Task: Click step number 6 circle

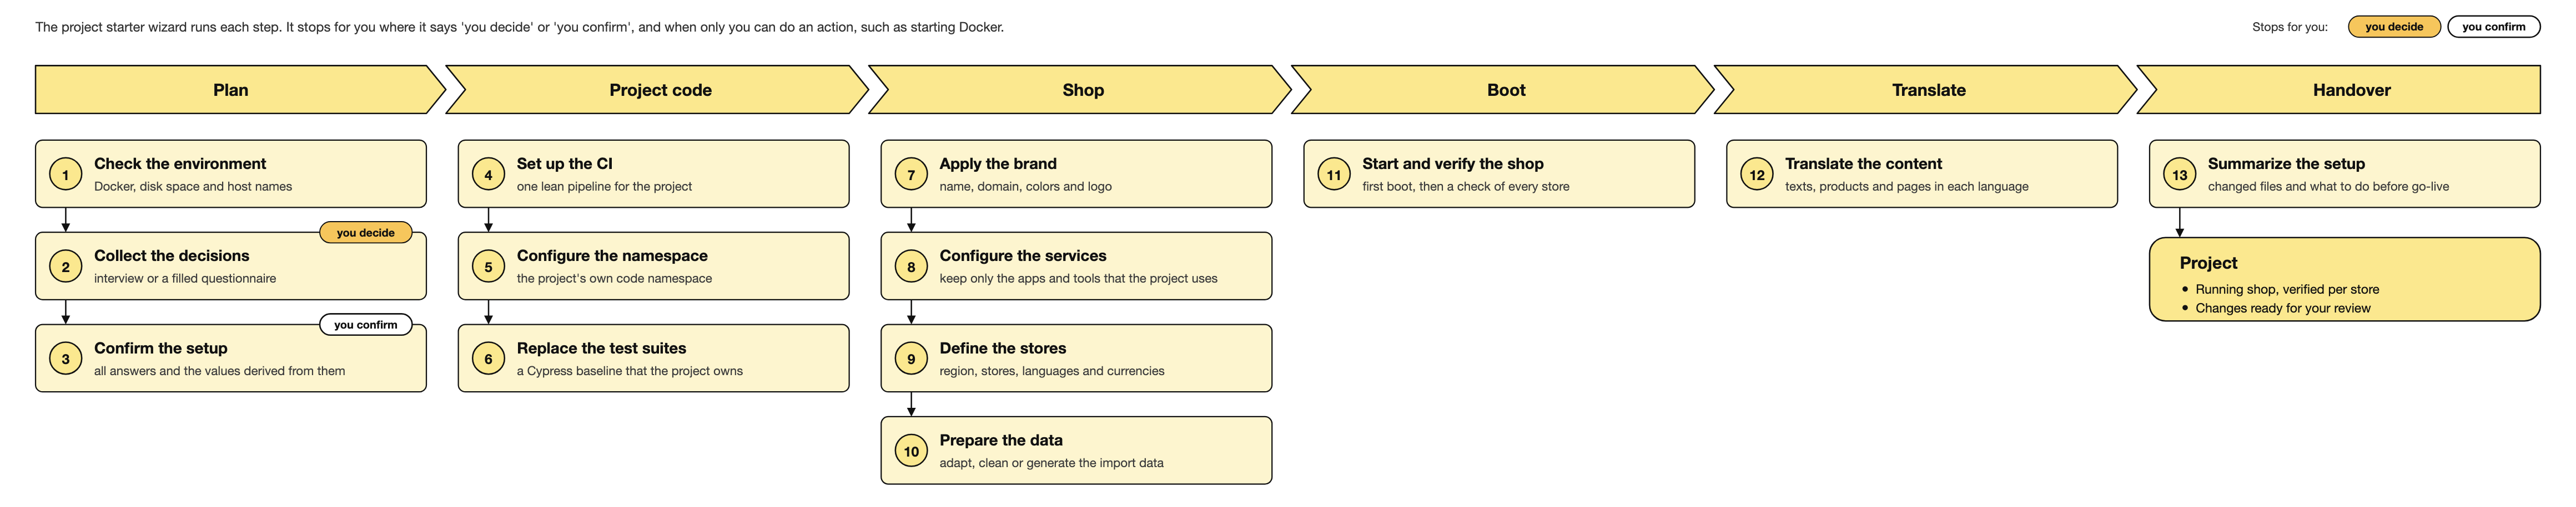Action: pos(488,359)
